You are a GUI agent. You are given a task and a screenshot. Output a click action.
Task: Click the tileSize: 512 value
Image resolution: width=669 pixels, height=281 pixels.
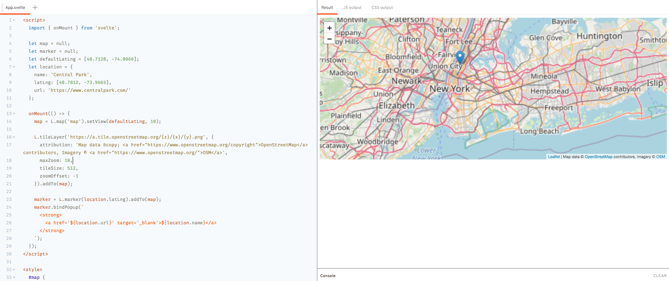pyautogui.click(x=71, y=168)
